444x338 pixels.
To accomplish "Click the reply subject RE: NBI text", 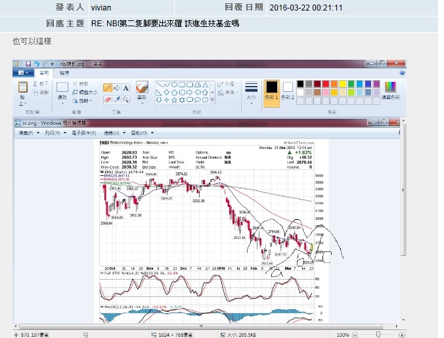I will click(x=165, y=24).
